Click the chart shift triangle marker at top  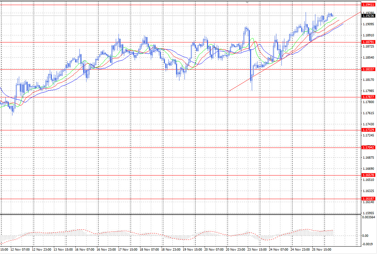247,2
